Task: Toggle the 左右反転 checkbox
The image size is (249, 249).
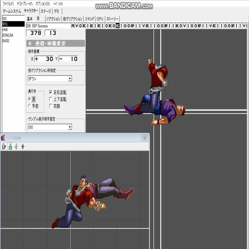Action: pos(50,92)
